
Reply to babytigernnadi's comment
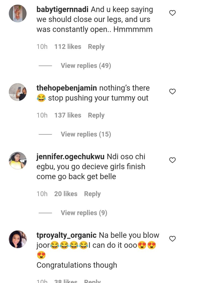point(96,47)
